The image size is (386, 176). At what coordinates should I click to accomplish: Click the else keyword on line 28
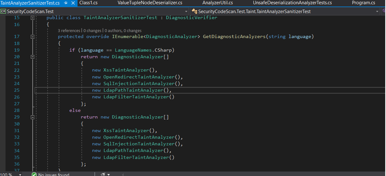75,110
